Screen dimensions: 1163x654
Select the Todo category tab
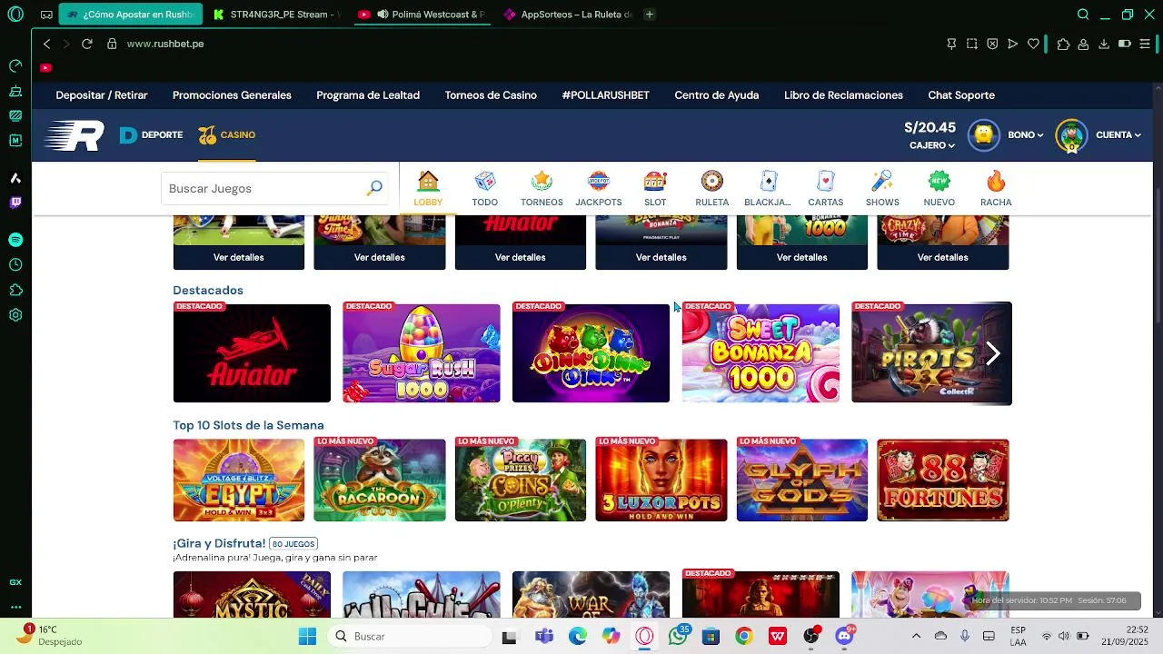point(485,188)
